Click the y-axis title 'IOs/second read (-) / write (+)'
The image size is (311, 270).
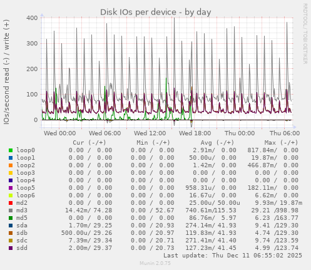coord(6,72)
